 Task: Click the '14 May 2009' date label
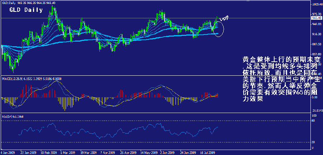[x=148, y=153]
